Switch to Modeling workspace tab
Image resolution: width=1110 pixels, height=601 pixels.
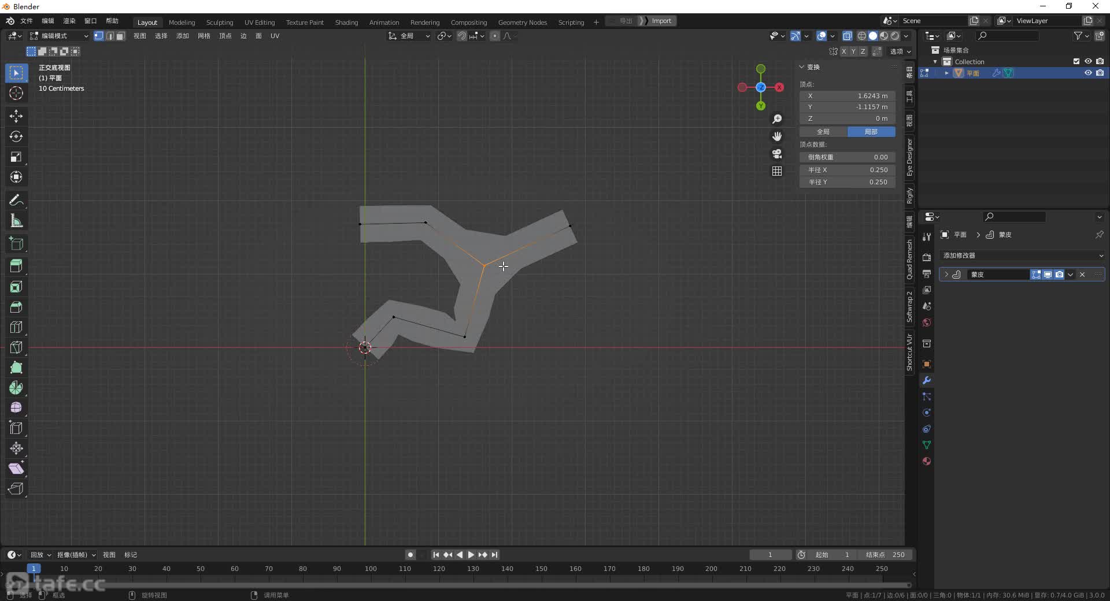182,22
